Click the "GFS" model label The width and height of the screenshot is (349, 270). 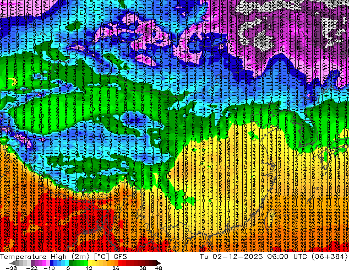120,257
